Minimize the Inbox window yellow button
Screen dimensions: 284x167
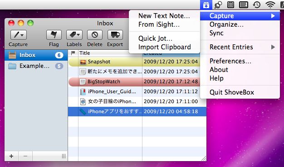pyautogui.click(x=21, y=23)
